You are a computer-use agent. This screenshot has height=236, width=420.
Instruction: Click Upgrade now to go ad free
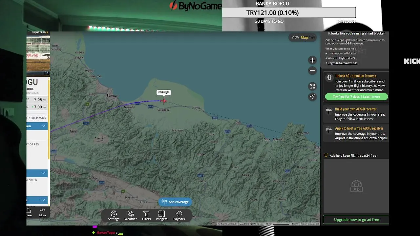356,220
